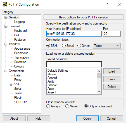
Task: Open the SSH settings category
Action: [17, 84]
